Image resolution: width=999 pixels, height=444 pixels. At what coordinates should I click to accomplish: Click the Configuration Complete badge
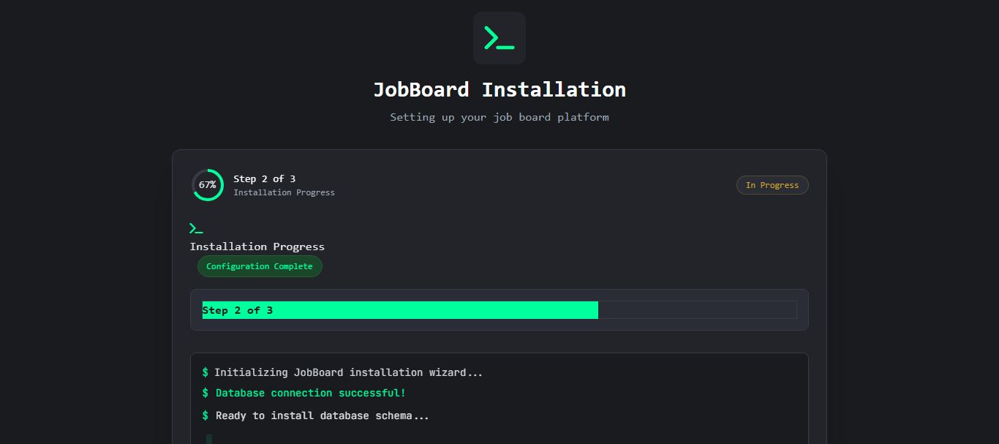pyautogui.click(x=260, y=266)
